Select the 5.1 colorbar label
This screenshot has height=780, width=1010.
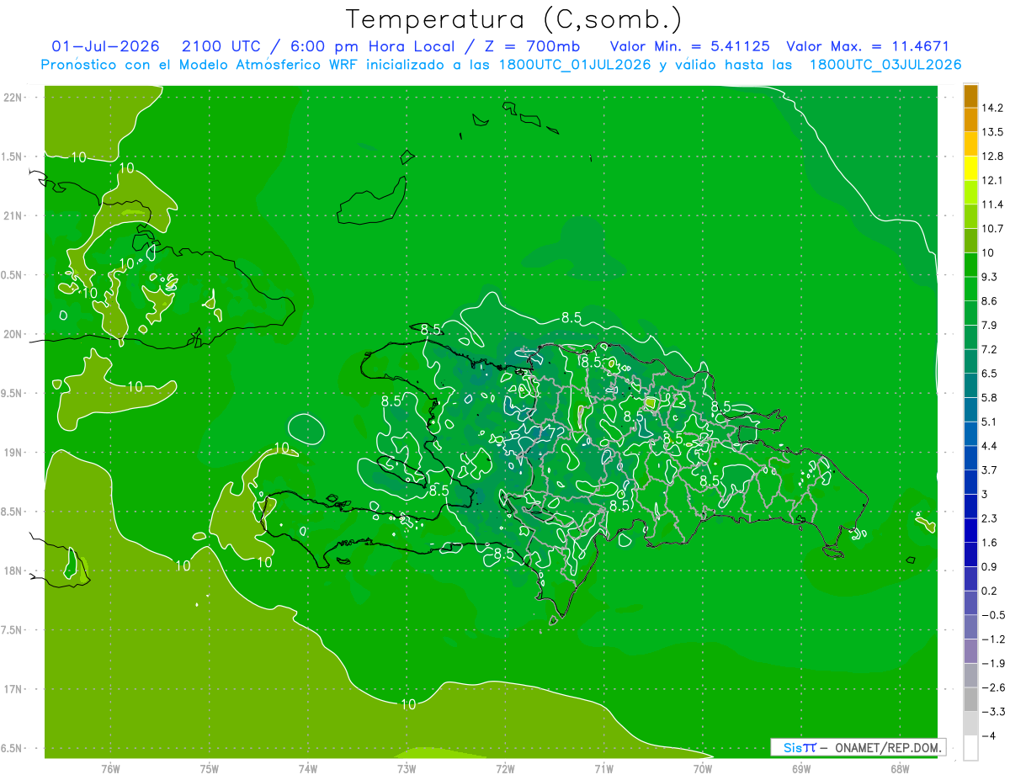pos(989,422)
